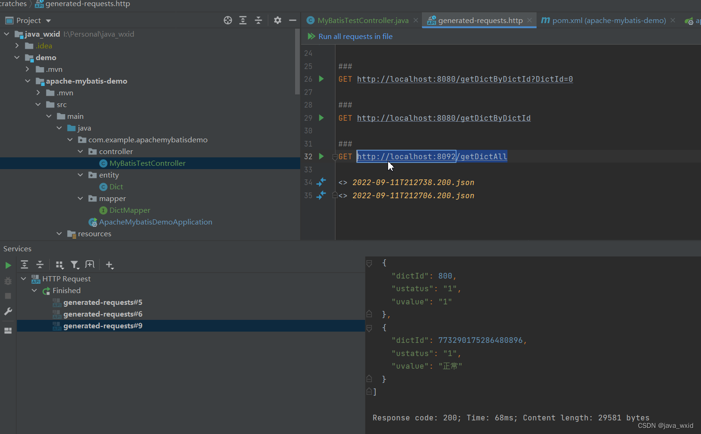Select ApacheMybatisDemoApplication class

pos(156,222)
